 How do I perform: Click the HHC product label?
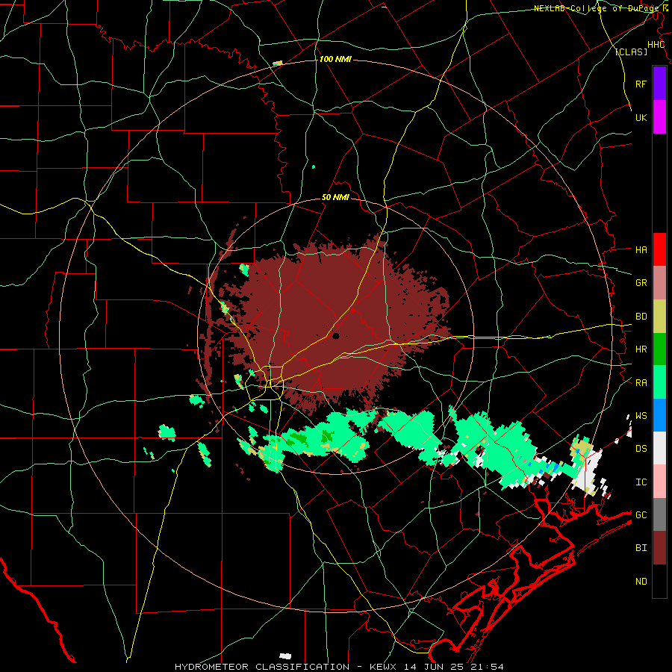coord(656,45)
